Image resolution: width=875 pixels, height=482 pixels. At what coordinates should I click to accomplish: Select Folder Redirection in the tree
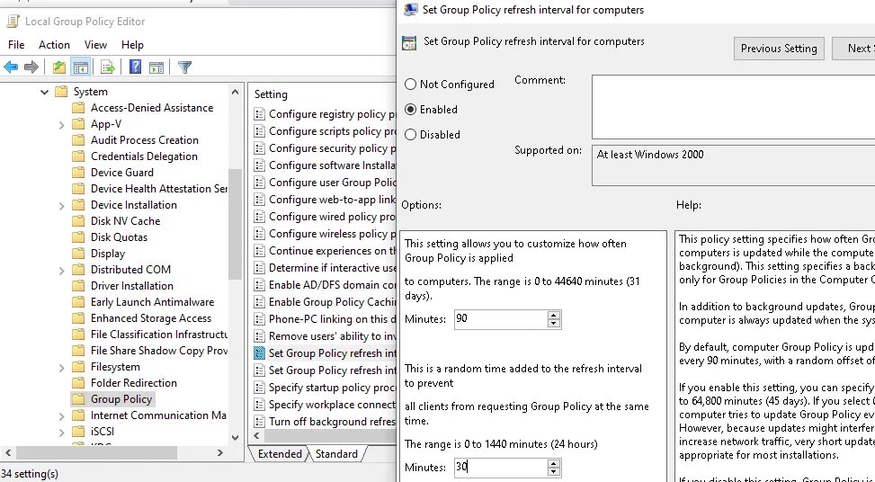click(134, 383)
